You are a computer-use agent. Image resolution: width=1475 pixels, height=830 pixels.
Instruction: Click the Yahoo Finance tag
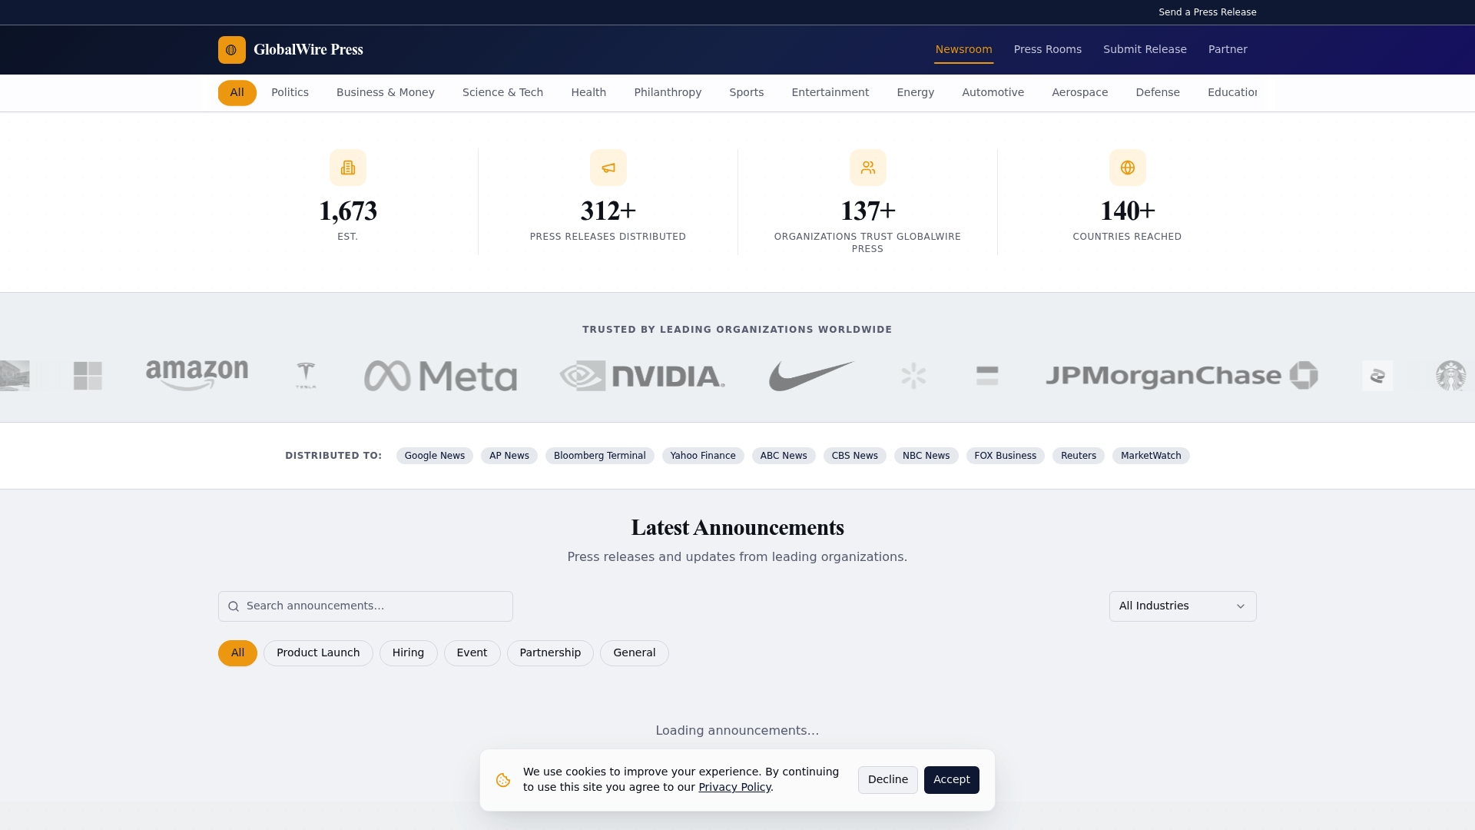pyautogui.click(x=702, y=456)
